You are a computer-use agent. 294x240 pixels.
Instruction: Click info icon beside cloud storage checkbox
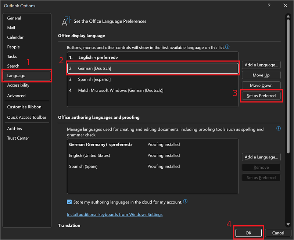click(x=185, y=201)
